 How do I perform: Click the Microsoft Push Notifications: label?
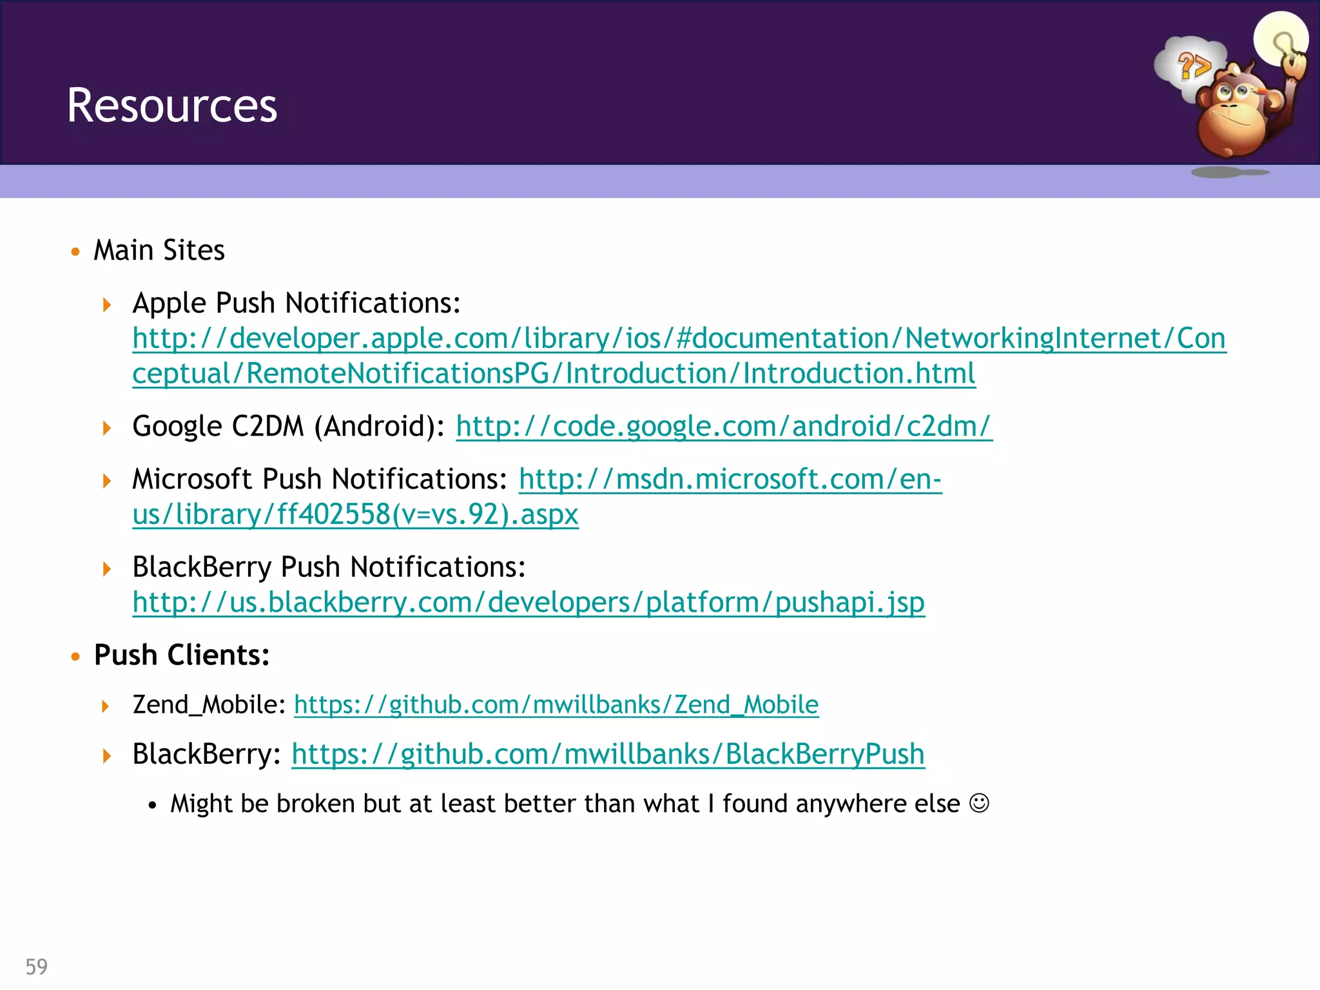[x=320, y=479]
